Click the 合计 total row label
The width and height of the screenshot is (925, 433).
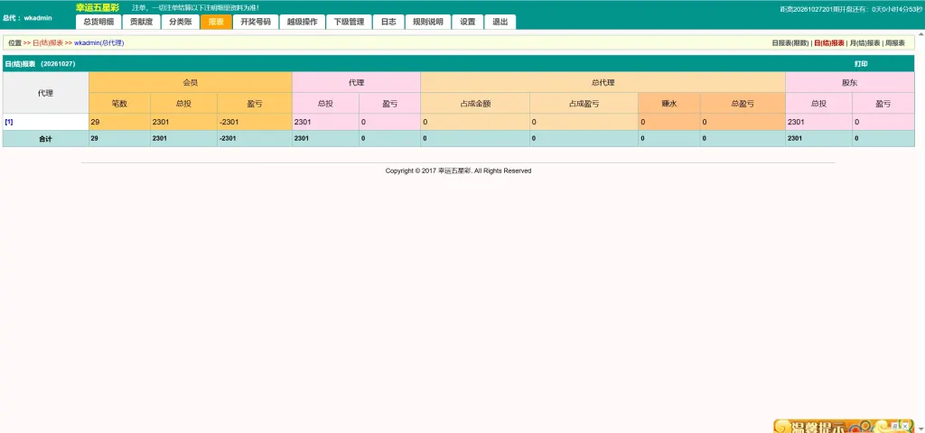(x=45, y=138)
